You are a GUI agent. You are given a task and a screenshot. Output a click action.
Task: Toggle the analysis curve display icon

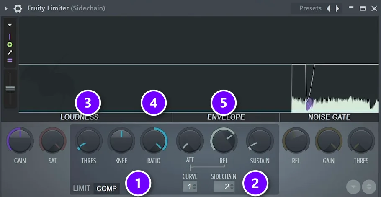(x=10, y=52)
